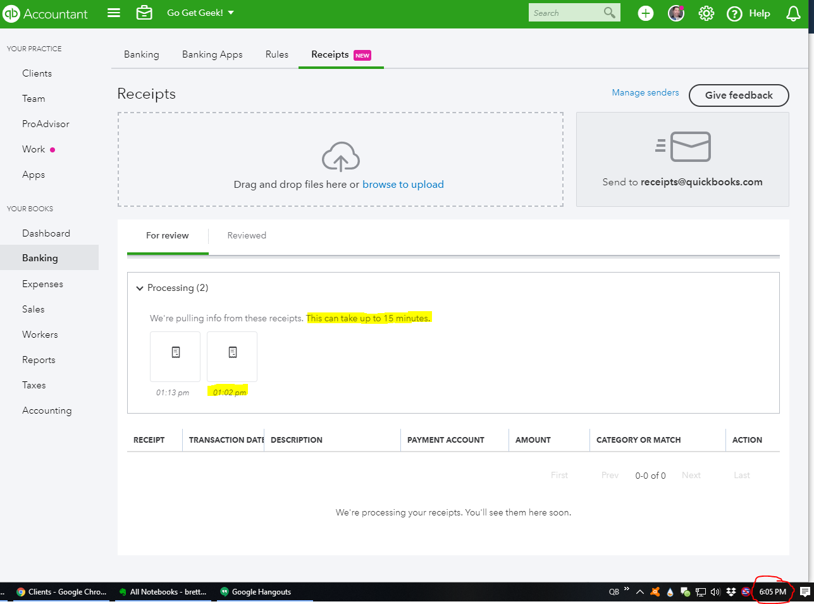Open ProAdvisor in the sidebar
The height and width of the screenshot is (604, 814).
[x=46, y=124]
